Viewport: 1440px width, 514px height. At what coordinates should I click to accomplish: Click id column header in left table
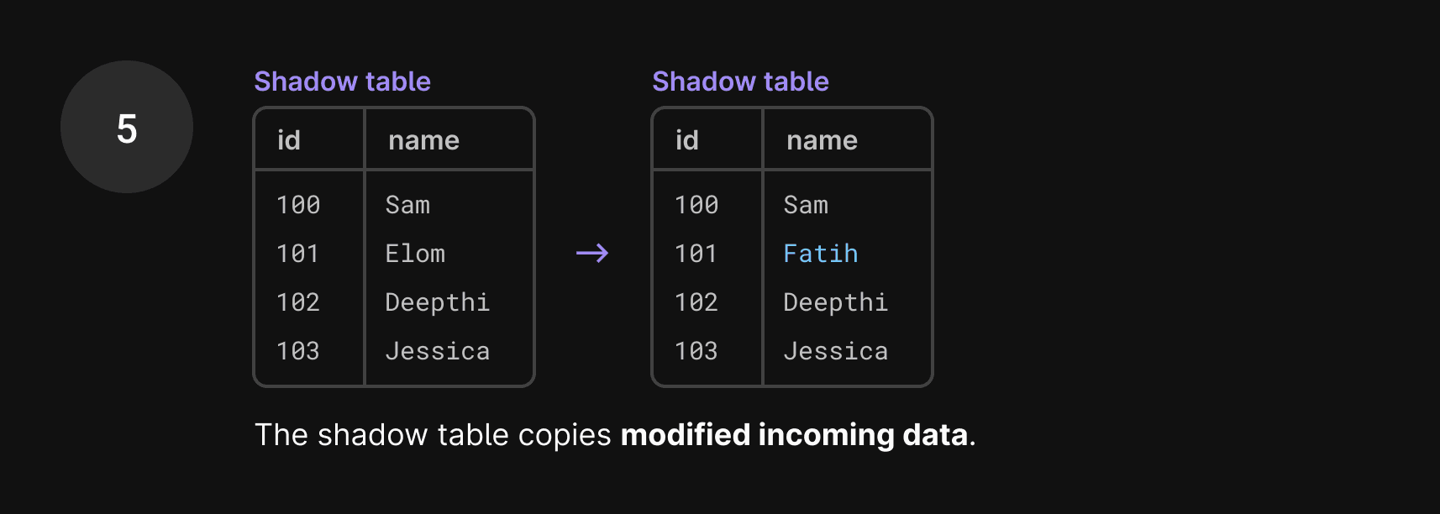tap(289, 139)
